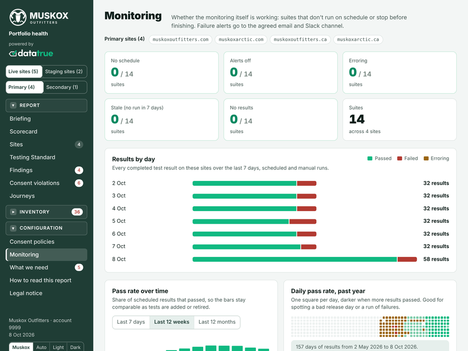Open the datatrue logo link
This screenshot has height=351, width=468.
coord(31,54)
